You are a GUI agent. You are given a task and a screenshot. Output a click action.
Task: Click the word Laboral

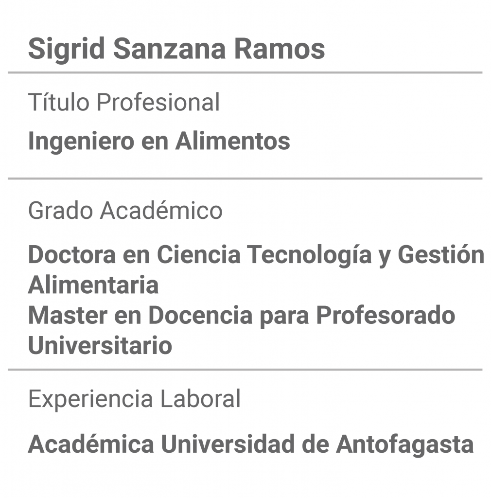tap(200, 399)
